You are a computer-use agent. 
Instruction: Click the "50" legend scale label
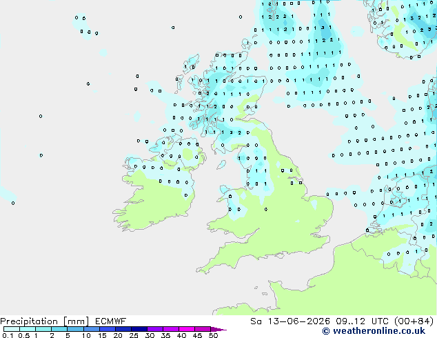[214, 335]
